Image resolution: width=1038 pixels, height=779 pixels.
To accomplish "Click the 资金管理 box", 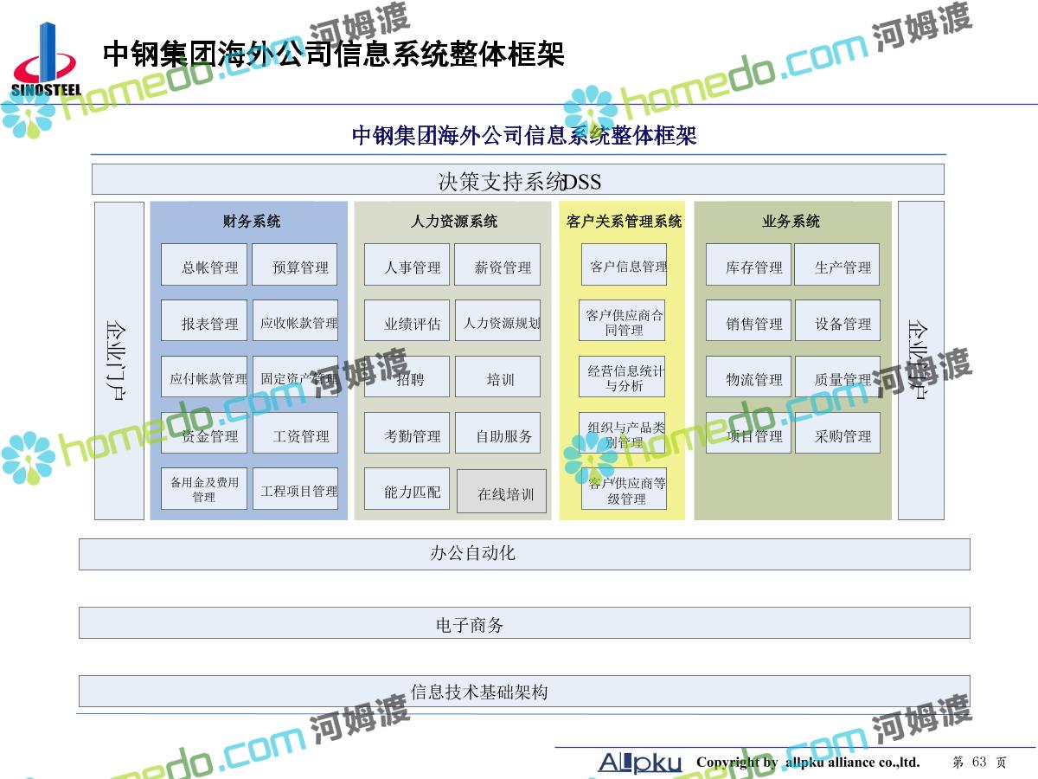I will pos(204,433).
